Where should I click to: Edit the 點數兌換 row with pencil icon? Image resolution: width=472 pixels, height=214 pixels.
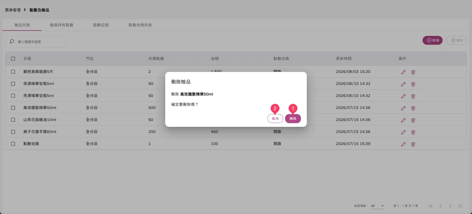tap(403, 144)
